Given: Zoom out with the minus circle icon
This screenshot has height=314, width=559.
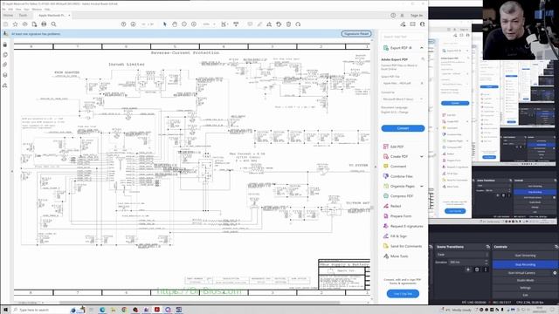Looking at the screenshot, I should click(184, 24).
